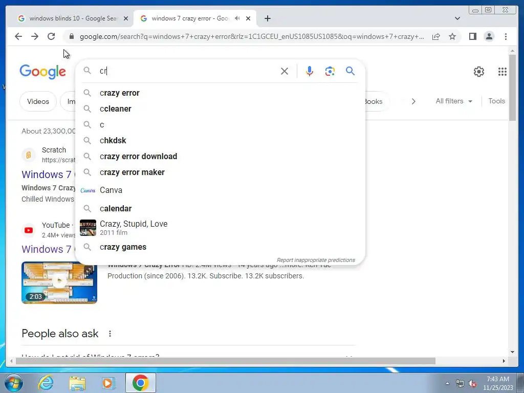The image size is (524, 393).
Task: Bookmark this page with the star icon
Action: 452,36
